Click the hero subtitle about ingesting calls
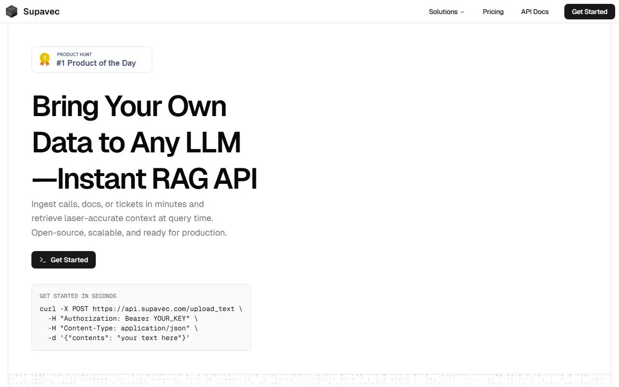Screen dimensions: 619x387 (129, 218)
